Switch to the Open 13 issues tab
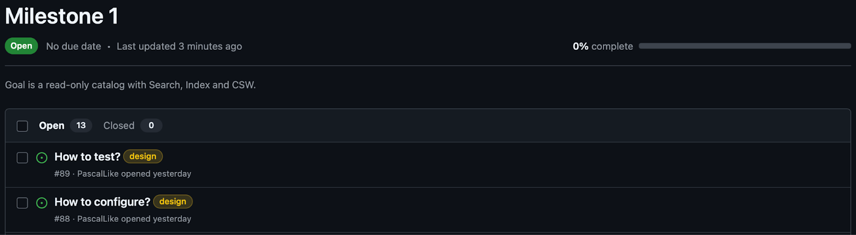This screenshot has height=235, width=856. click(65, 126)
